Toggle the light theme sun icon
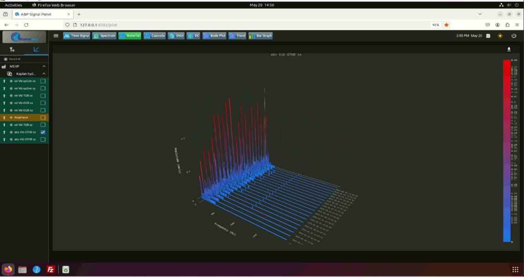 click(500, 36)
